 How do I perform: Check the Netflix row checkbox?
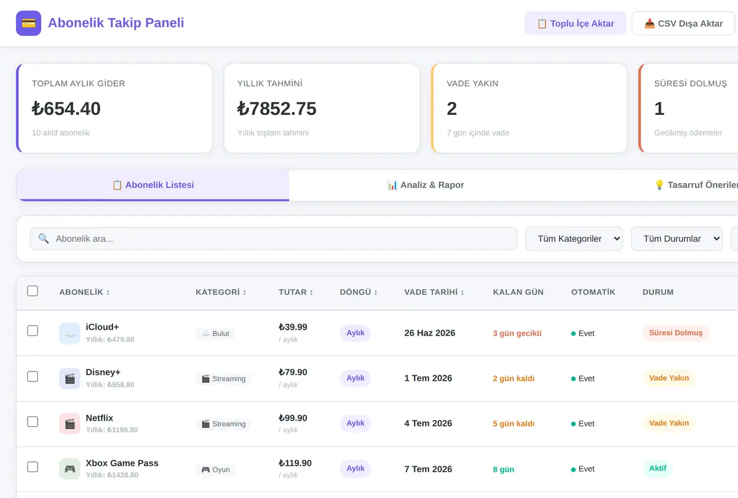tap(33, 422)
